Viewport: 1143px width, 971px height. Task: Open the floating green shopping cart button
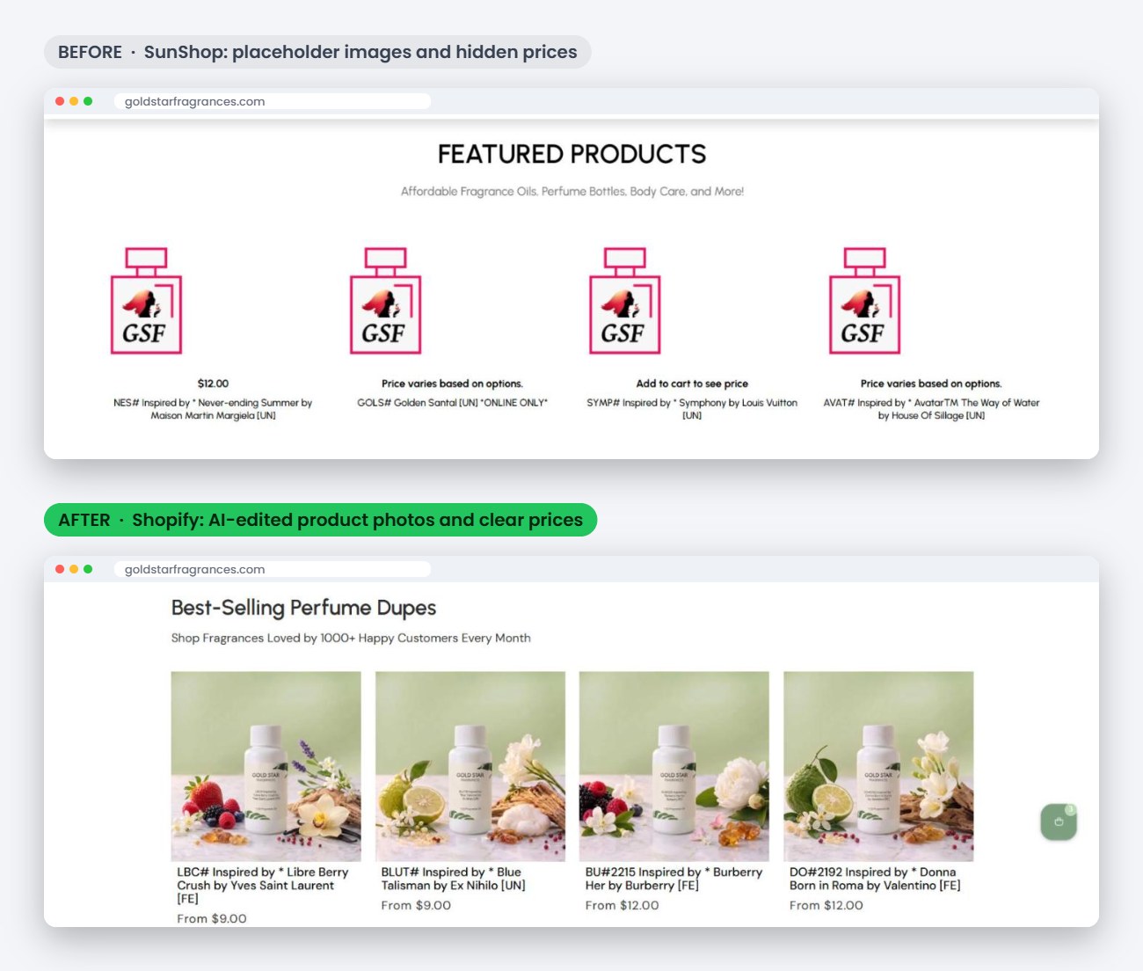pos(1059,821)
